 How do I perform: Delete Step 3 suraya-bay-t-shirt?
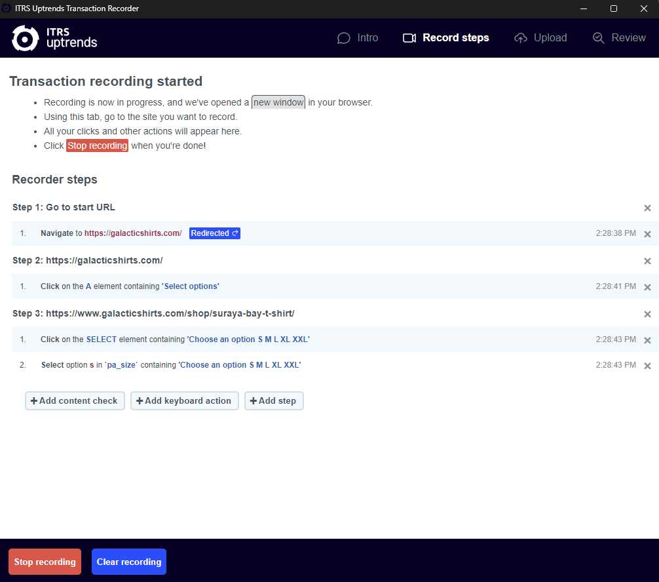[x=647, y=314]
